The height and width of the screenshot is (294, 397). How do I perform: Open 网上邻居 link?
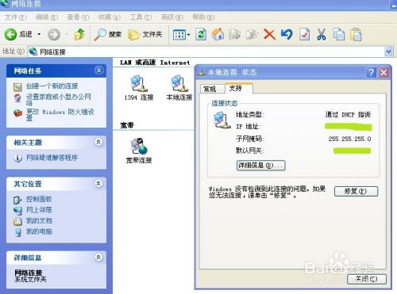point(39,210)
